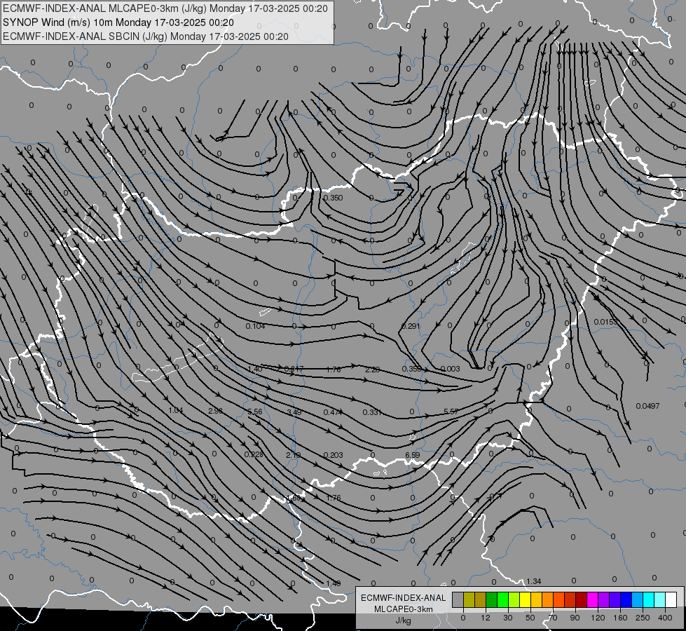
Task: Click the map value '1.60'
Action: 293,498
